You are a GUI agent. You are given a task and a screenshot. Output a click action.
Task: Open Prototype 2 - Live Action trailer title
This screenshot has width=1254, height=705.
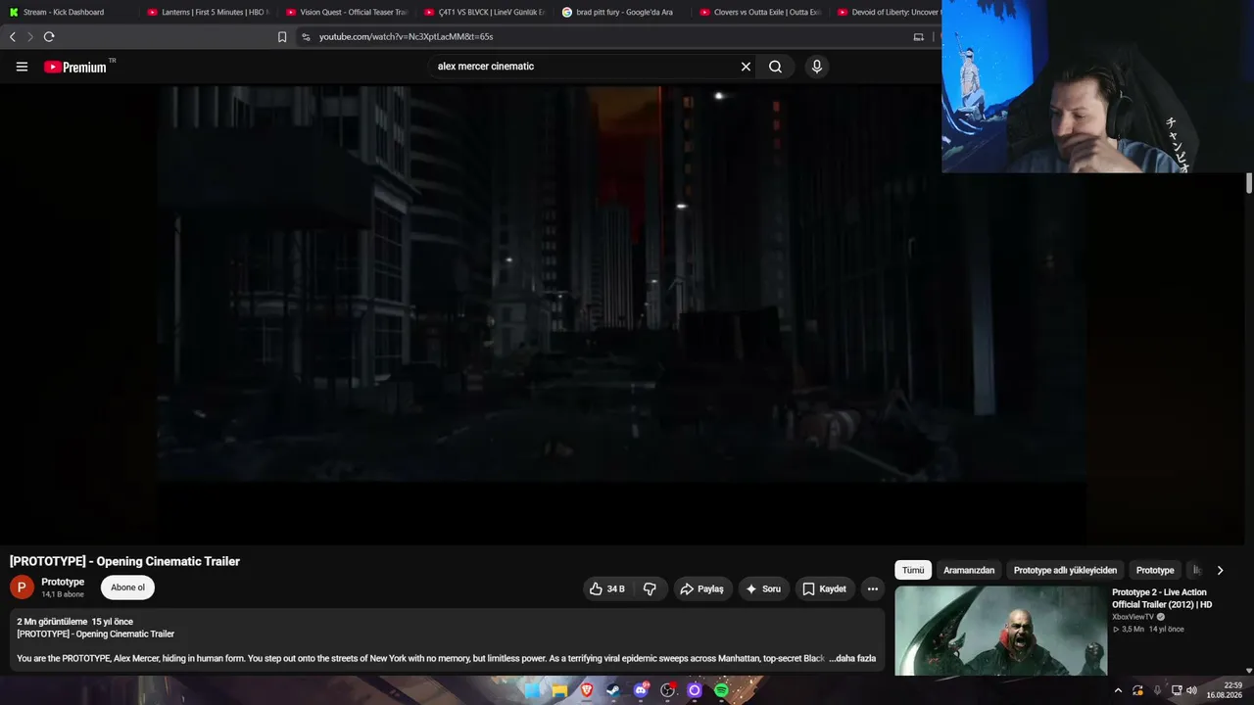(1162, 598)
